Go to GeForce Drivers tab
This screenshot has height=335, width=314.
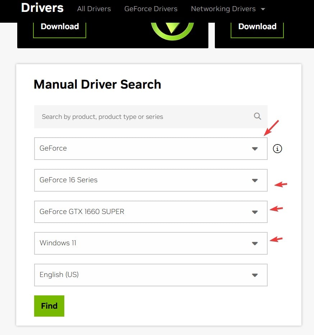click(151, 9)
